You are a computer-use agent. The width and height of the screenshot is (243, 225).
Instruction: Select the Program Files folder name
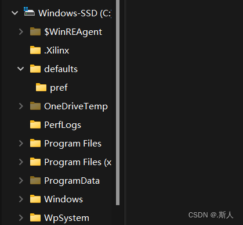(x=72, y=144)
